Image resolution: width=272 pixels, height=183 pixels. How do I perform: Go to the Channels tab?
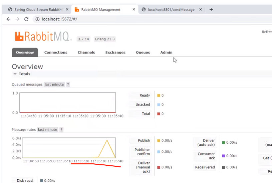tap(86, 53)
